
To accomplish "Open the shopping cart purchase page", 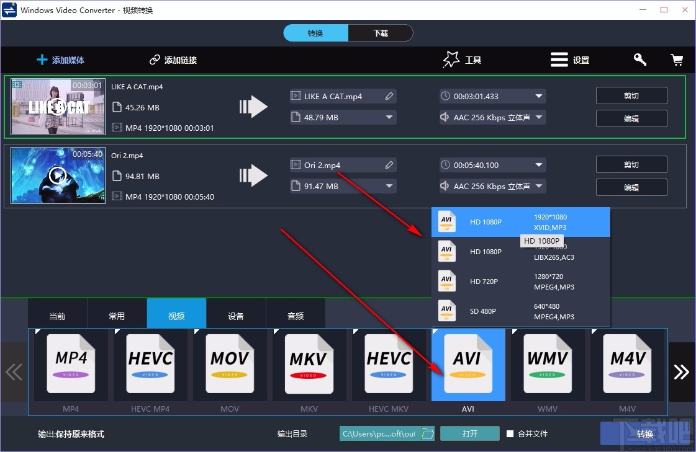I will click(x=677, y=60).
